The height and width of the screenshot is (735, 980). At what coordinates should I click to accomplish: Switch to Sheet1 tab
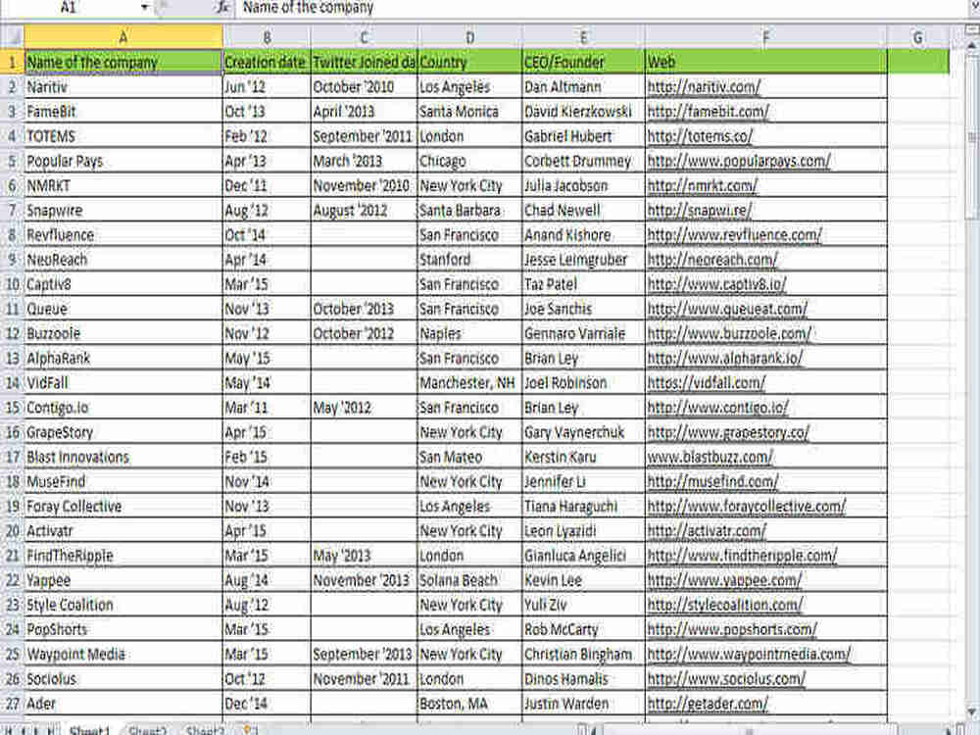coord(89,730)
